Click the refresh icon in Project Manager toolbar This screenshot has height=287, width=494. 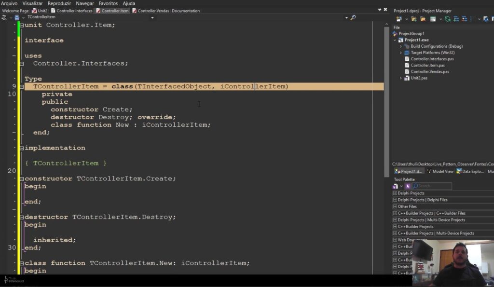pos(448,18)
